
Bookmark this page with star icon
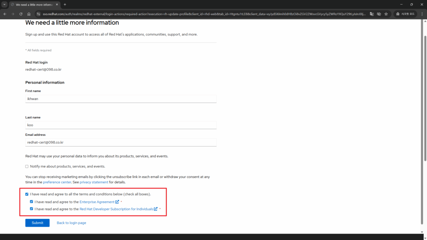pyautogui.click(x=386, y=14)
